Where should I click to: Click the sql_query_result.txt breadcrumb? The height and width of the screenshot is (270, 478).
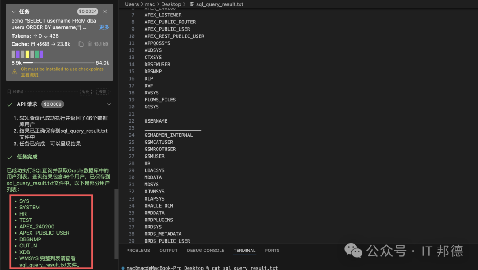coord(220,4)
